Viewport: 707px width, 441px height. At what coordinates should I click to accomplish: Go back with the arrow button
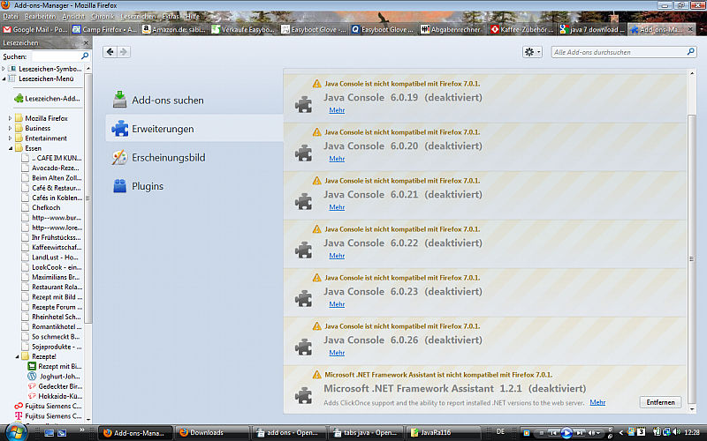[x=110, y=52]
